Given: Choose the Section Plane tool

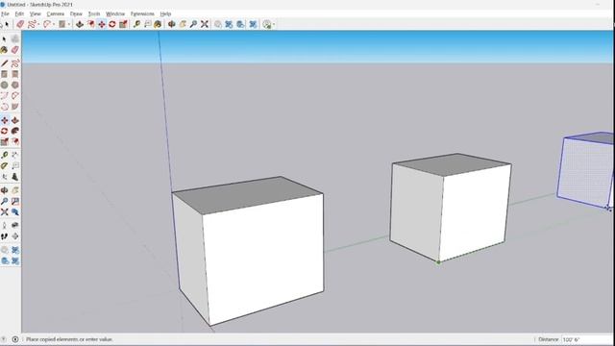Looking at the screenshot, I should coord(15,236).
